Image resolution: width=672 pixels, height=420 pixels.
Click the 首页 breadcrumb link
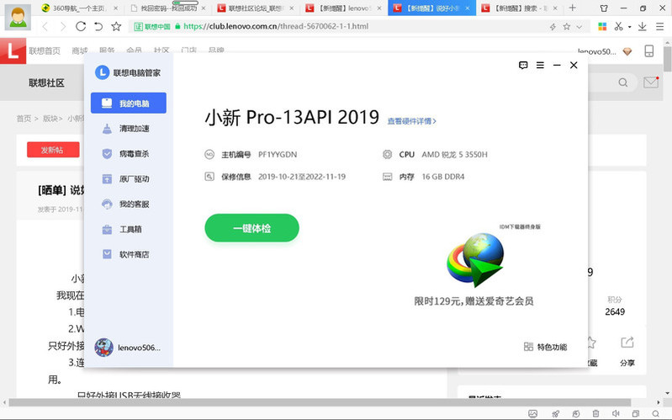(x=24, y=119)
